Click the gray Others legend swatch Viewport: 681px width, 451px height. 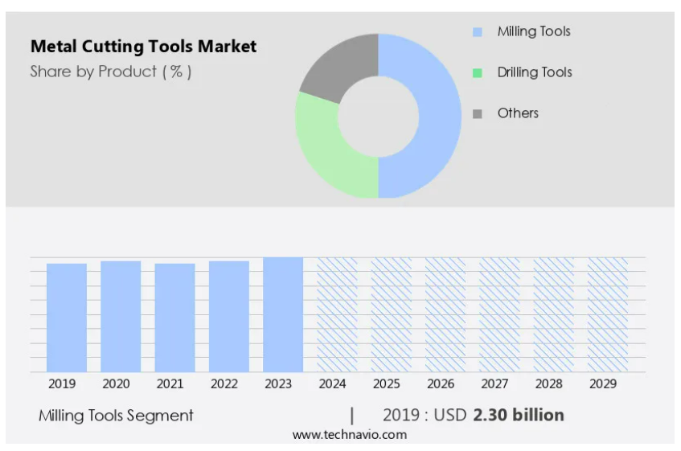click(478, 113)
